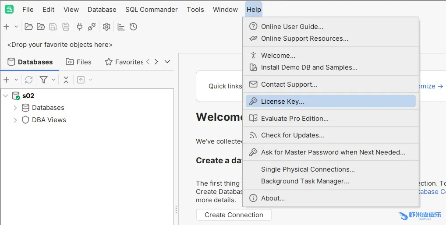Click the Connect All plug icon
Viewport: 446px width, 225px height.
(x=79, y=27)
